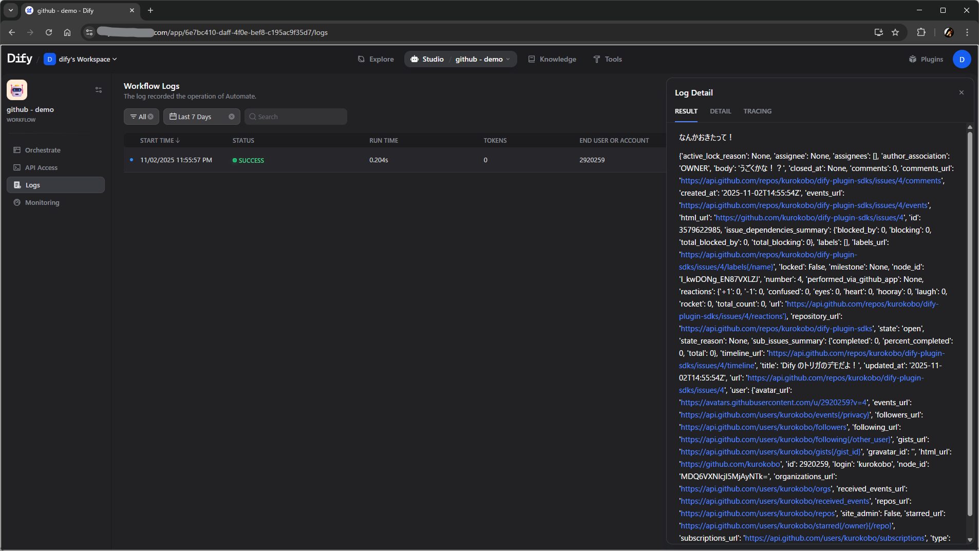Screen dimensions: 979x551
Task: Open API Access in the sidebar
Action: pos(41,167)
